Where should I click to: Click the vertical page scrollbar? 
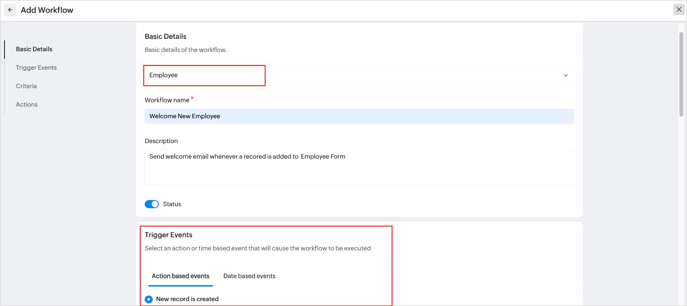(x=681, y=74)
